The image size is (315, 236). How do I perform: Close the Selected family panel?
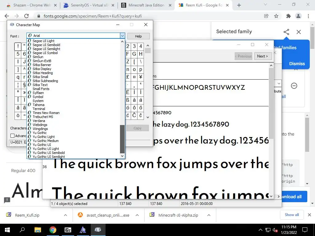pyautogui.click(x=299, y=32)
